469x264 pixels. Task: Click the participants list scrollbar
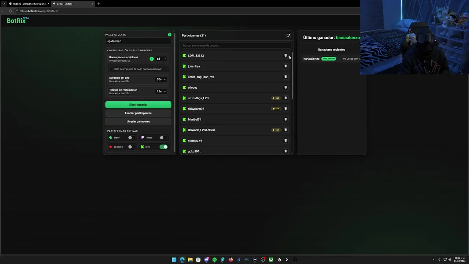pyautogui.click(x=292, y=75)
